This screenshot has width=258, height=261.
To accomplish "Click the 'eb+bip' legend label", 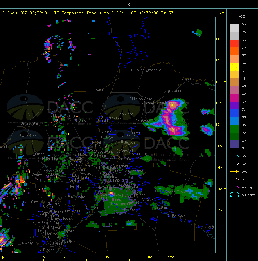I will coord(247,187).
